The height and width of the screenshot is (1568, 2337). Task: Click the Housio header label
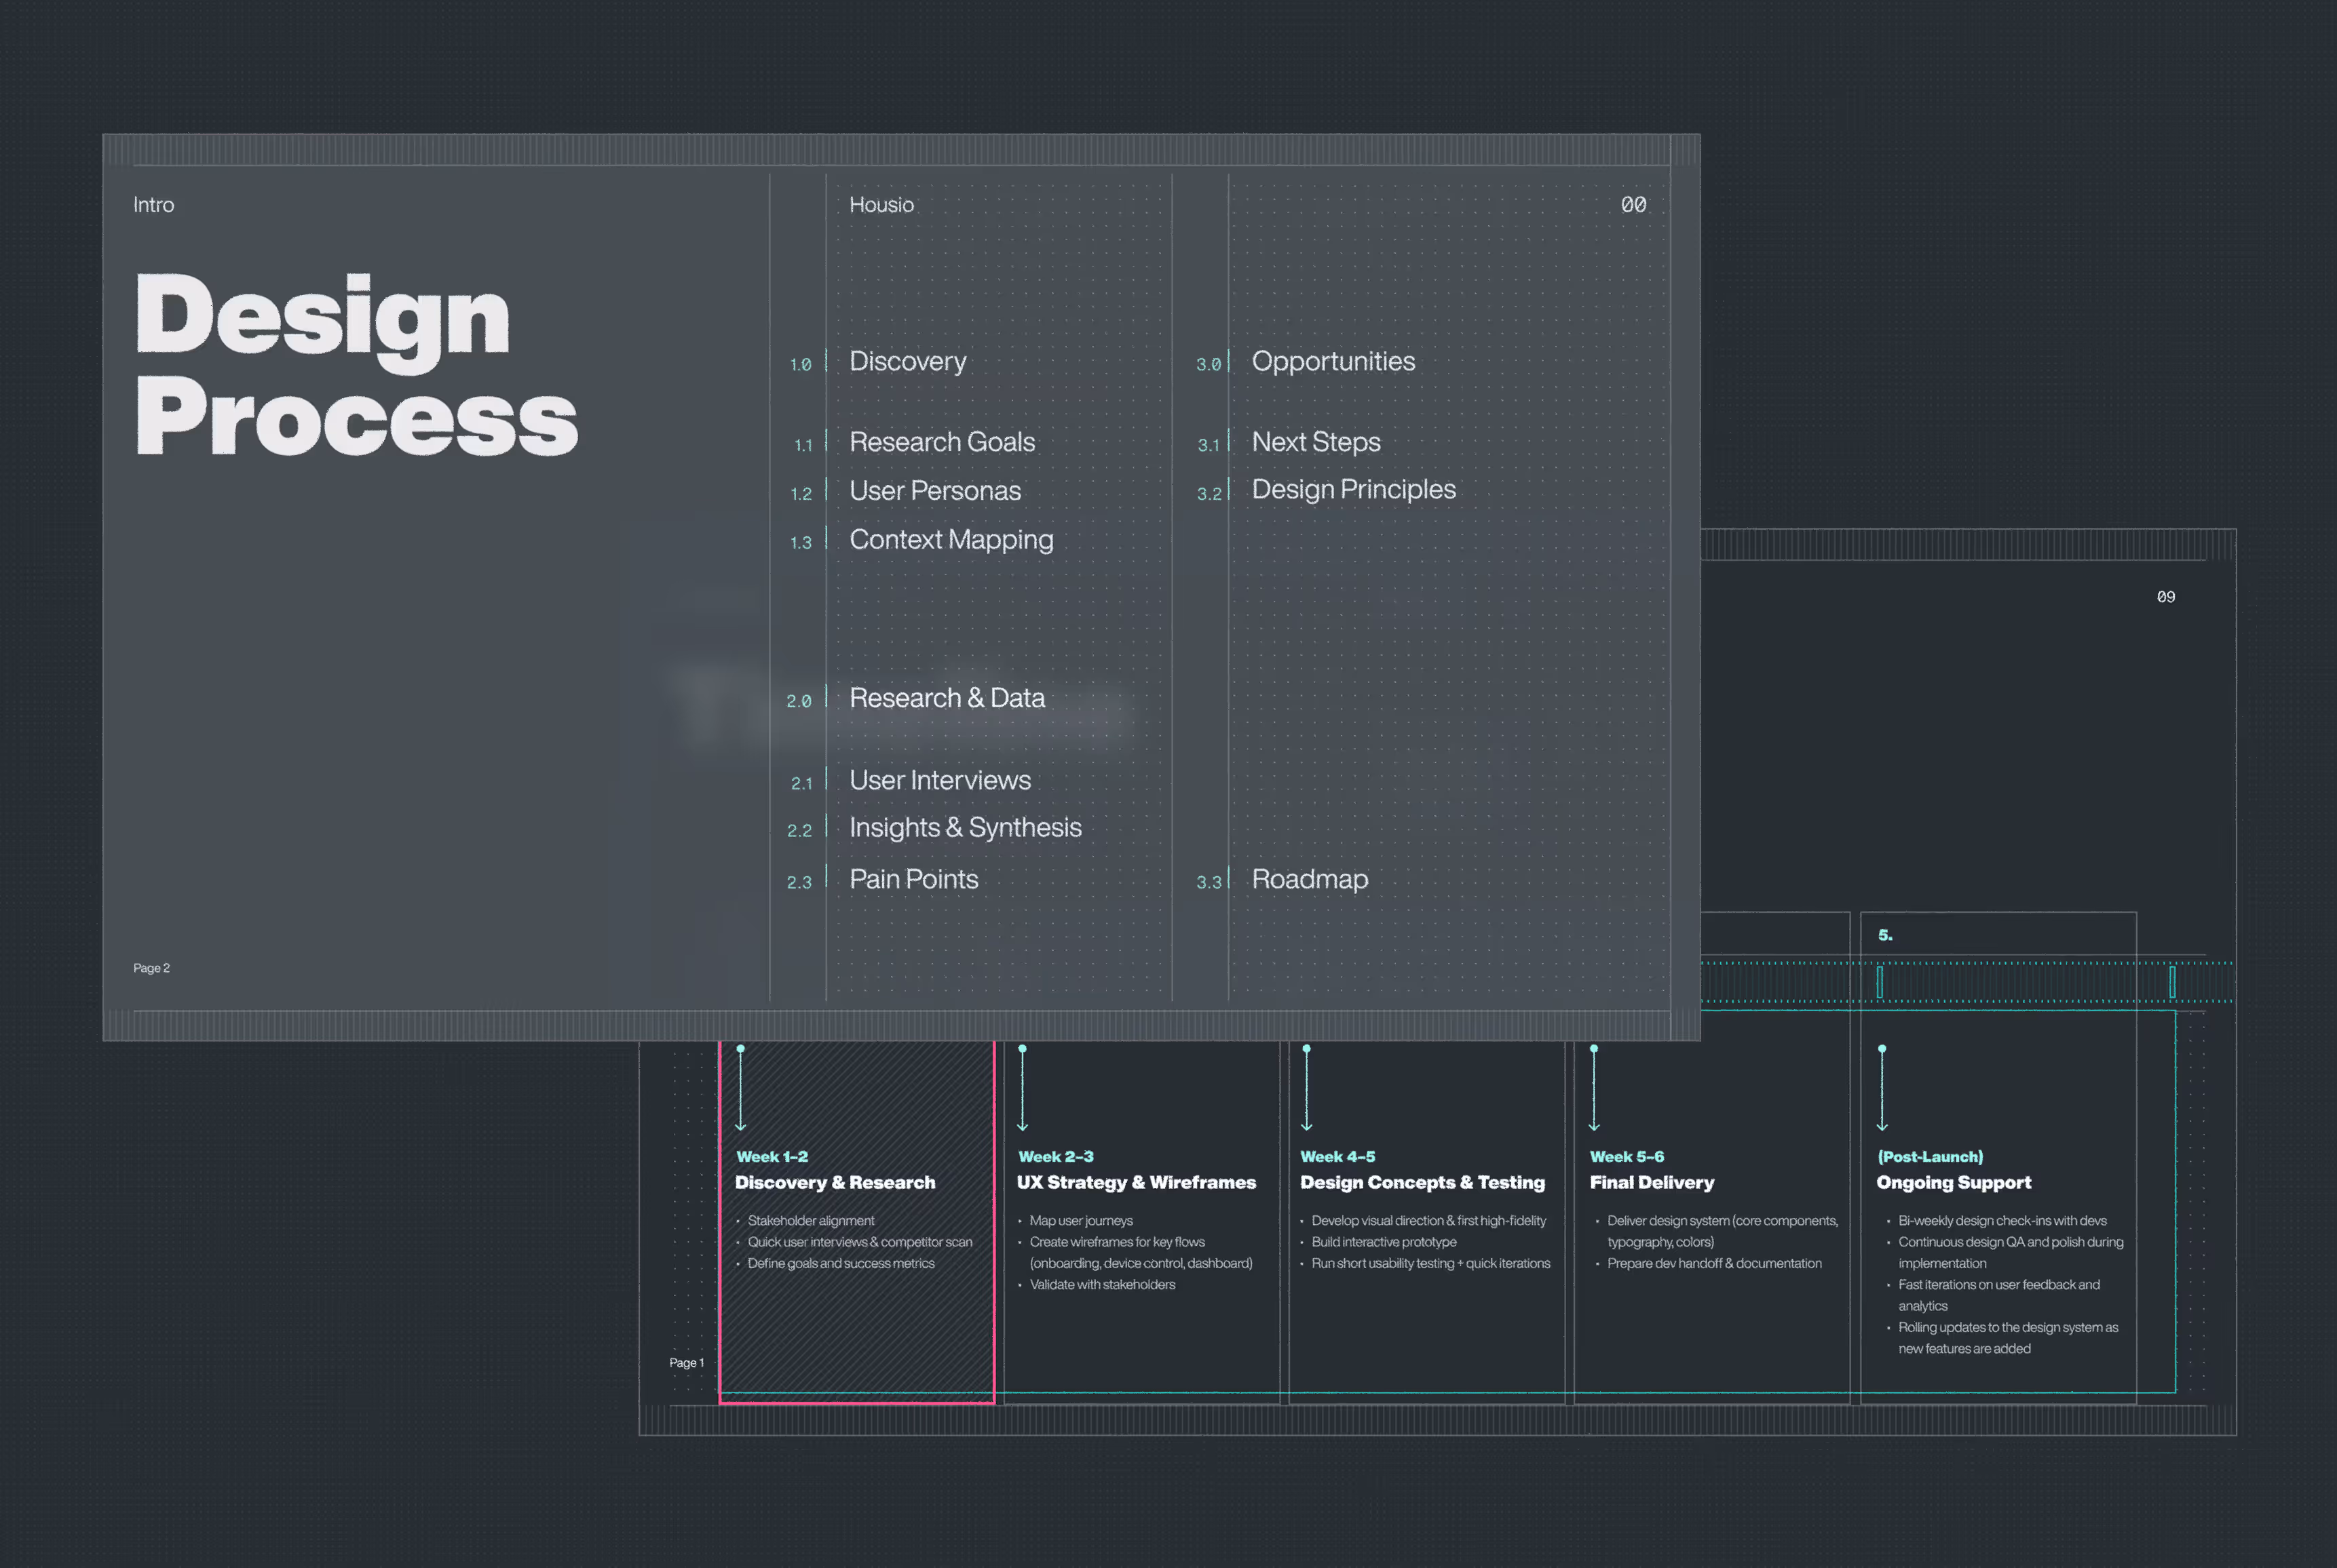click(880, 205)
